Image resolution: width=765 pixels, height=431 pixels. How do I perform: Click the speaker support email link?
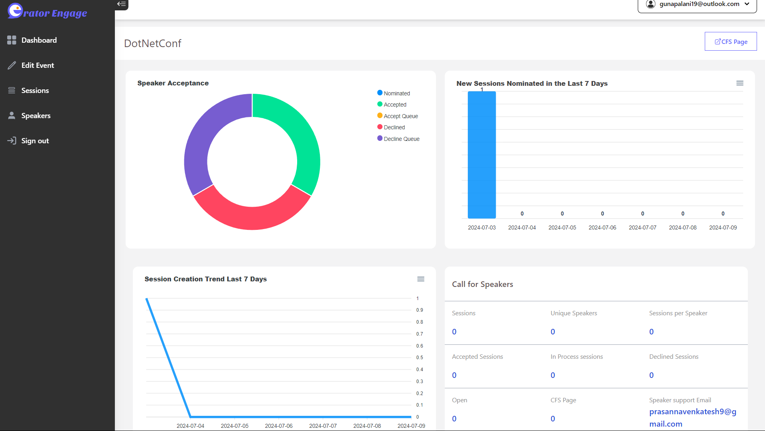pos(692,417)
